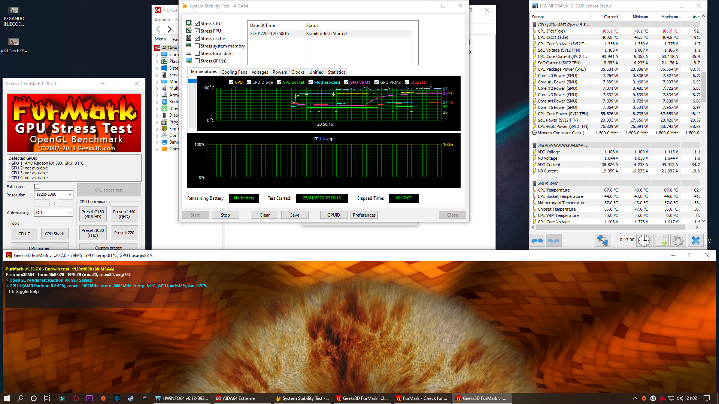Click HWiNFO vertical scrollbar
Viewport: 719px width, 404px height.
point(703,86)
